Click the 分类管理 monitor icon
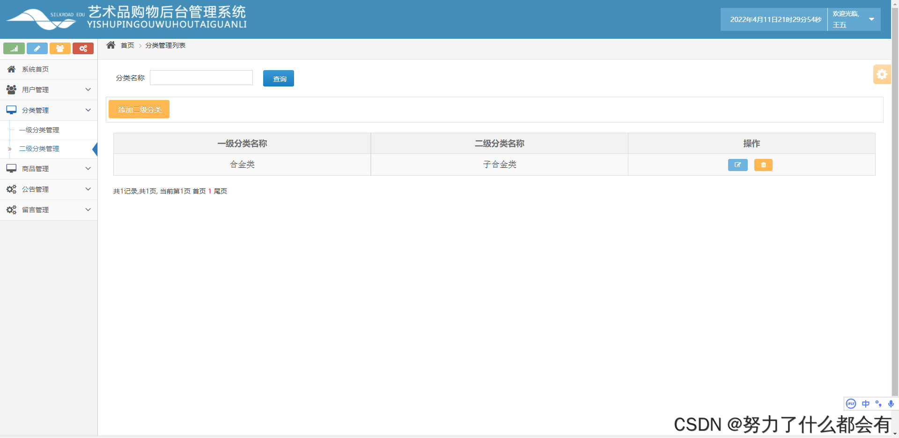 pyautogui.click(x=11, y=110)
